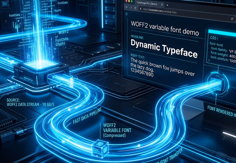Click the "1234567890" digits line
This screenshot has height=163, width=236.
coord(142,72)
